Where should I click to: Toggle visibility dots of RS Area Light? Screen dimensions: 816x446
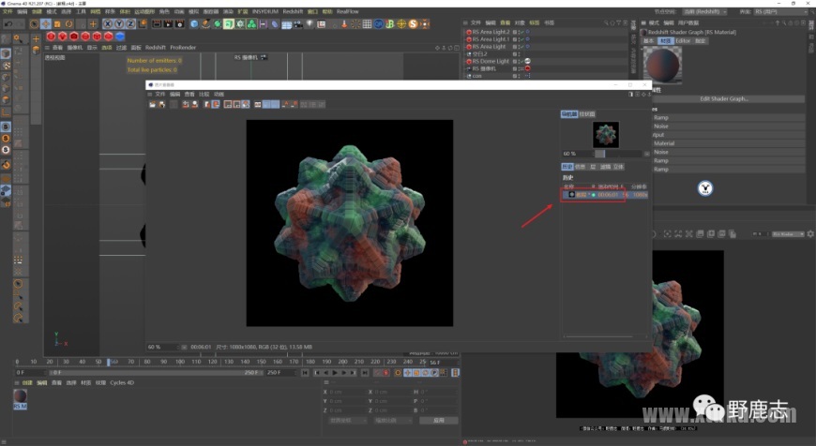[x=519, y=46]
